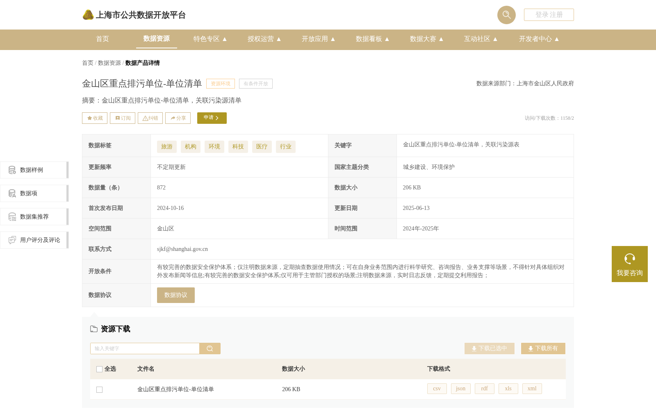Click the Shanghai open data platform logo
The image size is (656, 410).
coord(88,15)
